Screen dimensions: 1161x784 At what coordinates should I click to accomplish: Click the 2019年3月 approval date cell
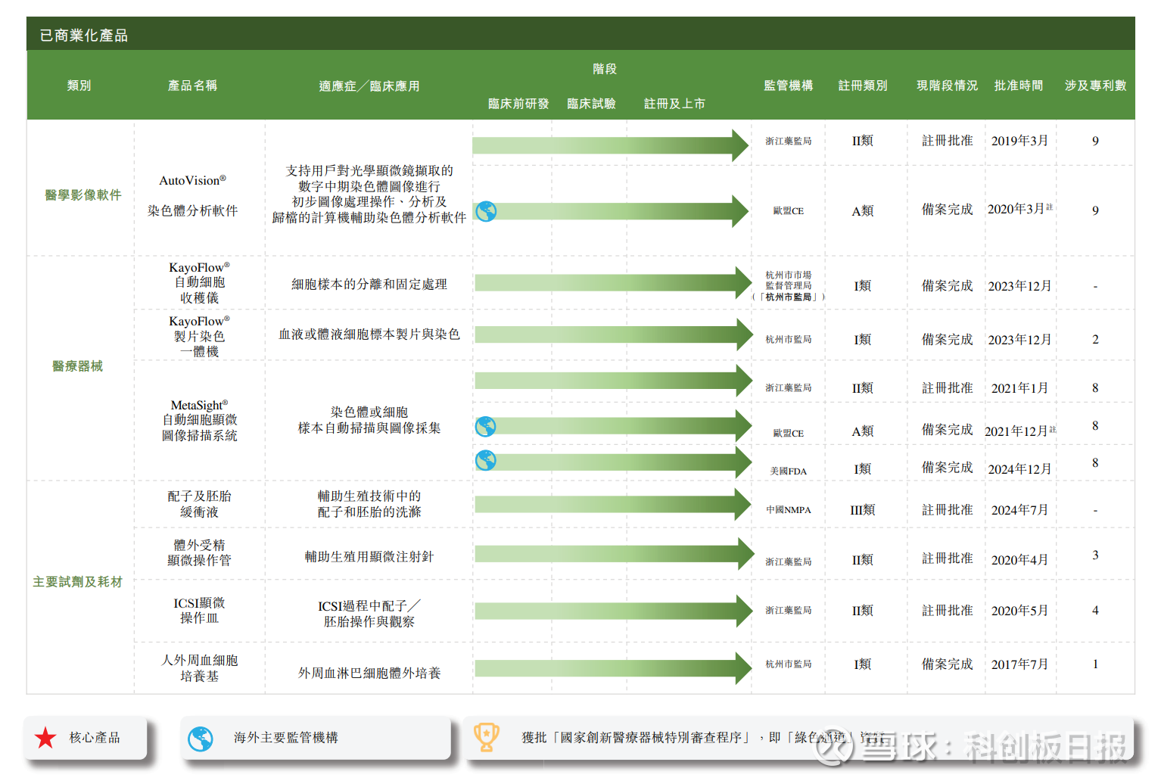pos(1019,141)
